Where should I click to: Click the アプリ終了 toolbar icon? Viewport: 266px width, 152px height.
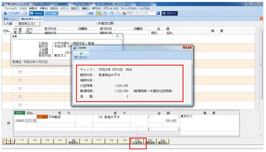13,13
